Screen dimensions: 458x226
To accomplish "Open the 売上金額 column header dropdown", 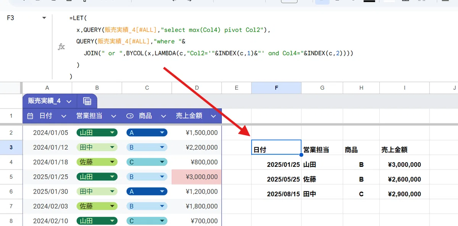I will 213,116.
